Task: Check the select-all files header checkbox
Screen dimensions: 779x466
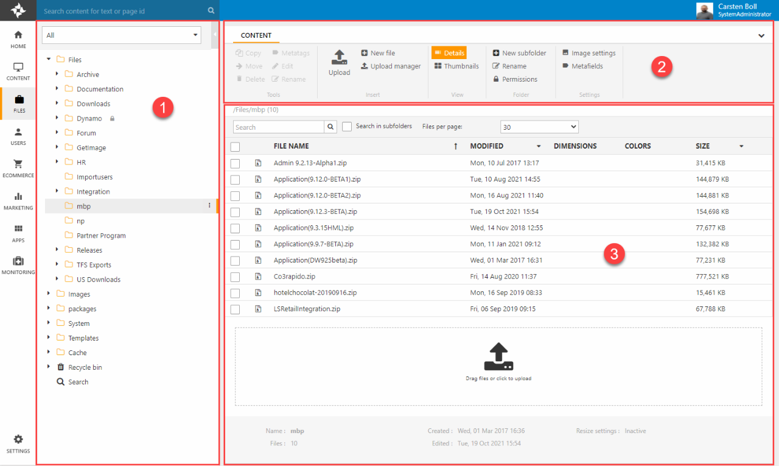Action: tap(235, 146)
